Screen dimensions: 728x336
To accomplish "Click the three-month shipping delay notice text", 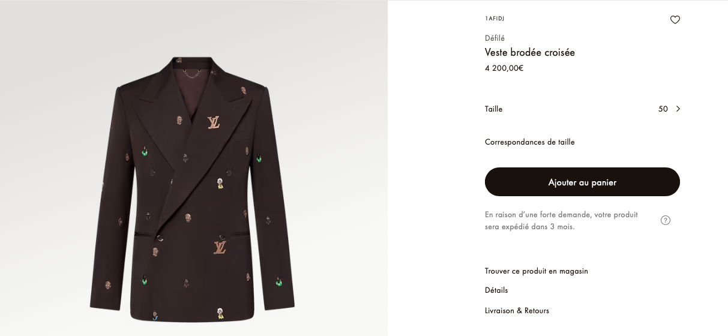I will [561, 221].
